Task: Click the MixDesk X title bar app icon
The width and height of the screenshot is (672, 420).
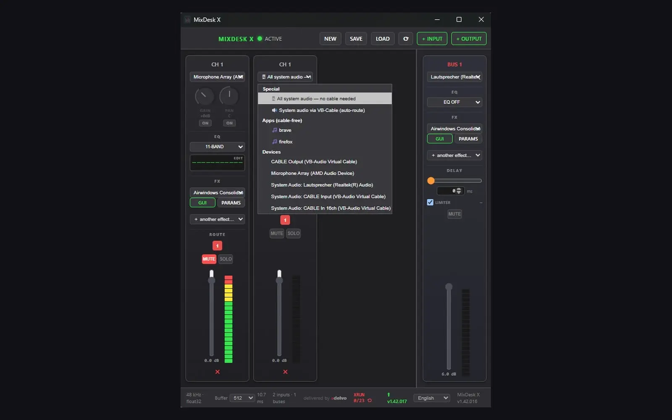Action: point(187,20)
